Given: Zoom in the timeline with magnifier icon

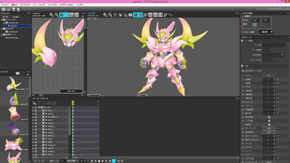Looking at the screenshot, I should click(x=118, y=161).
